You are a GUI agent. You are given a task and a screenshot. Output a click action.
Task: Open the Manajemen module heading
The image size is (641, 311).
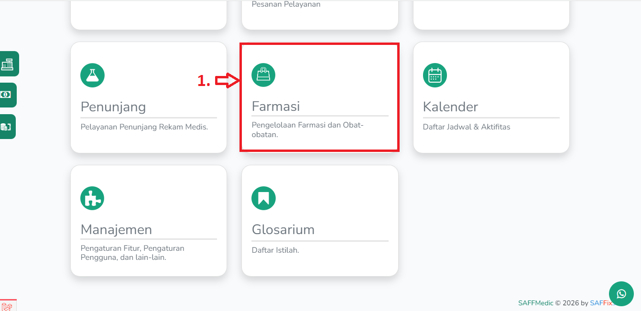click(x=116, y=229)
